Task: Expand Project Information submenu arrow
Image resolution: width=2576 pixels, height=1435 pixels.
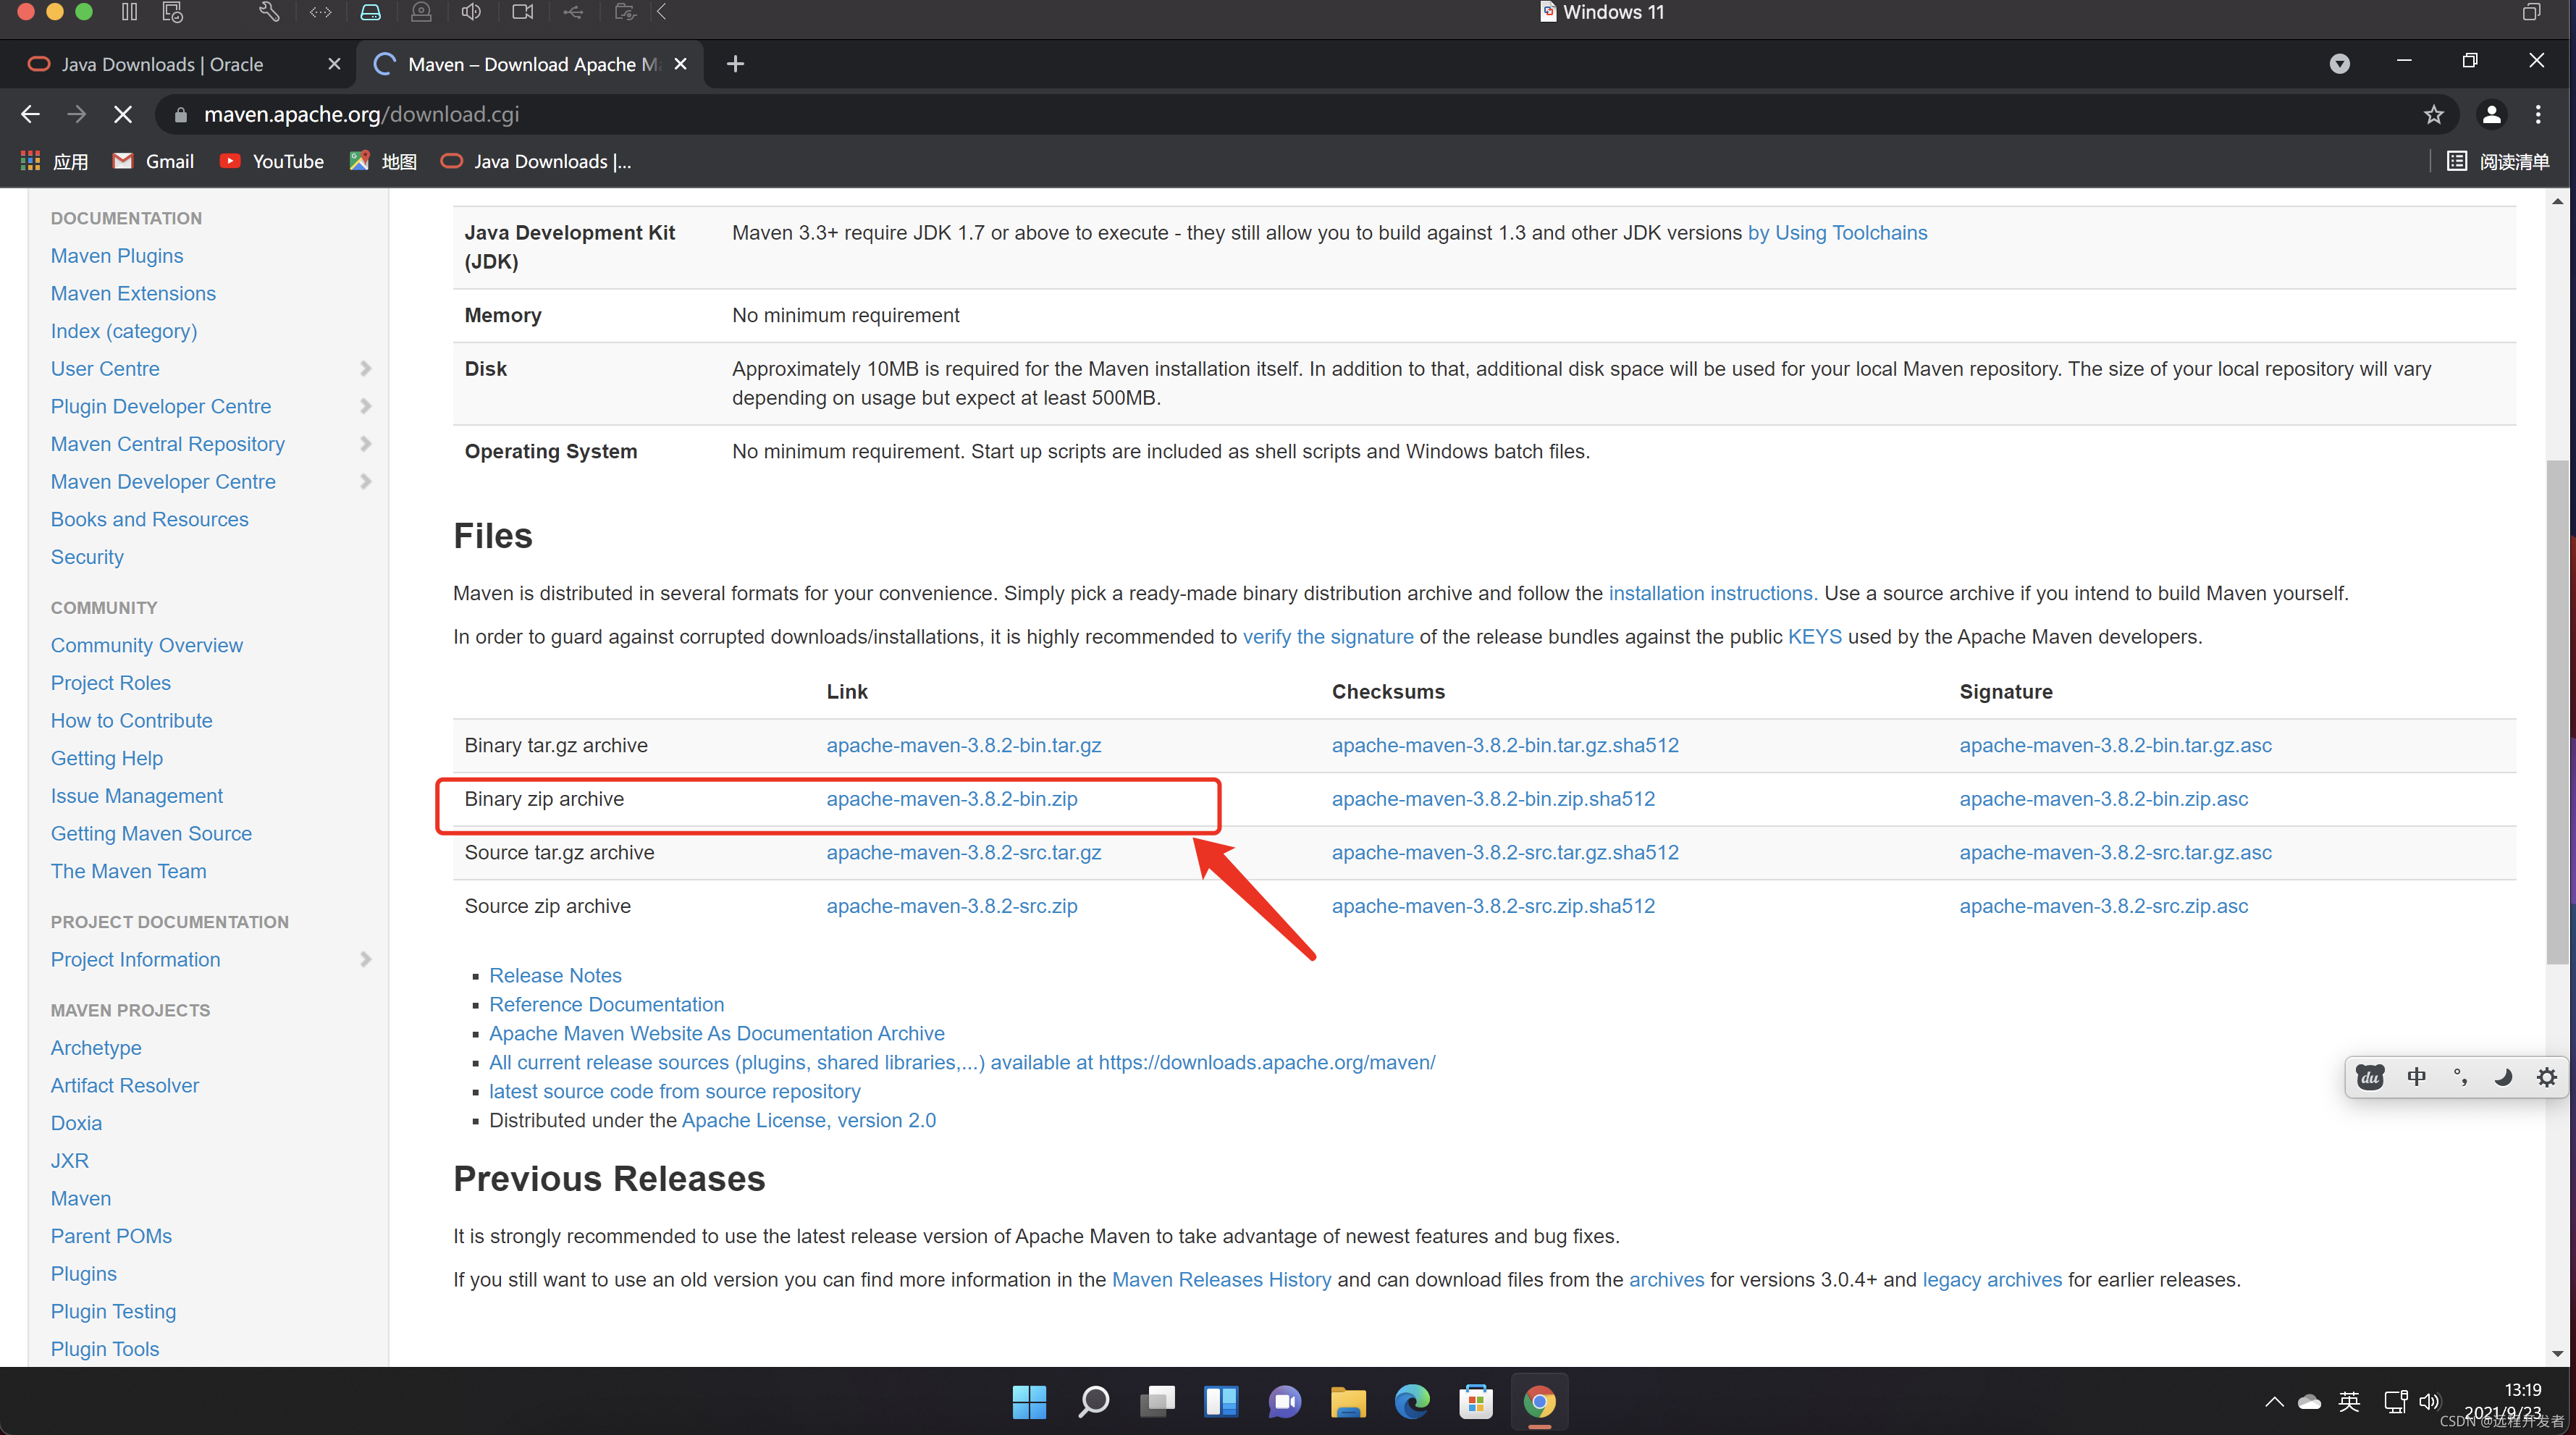Action: tap(366, 960)
